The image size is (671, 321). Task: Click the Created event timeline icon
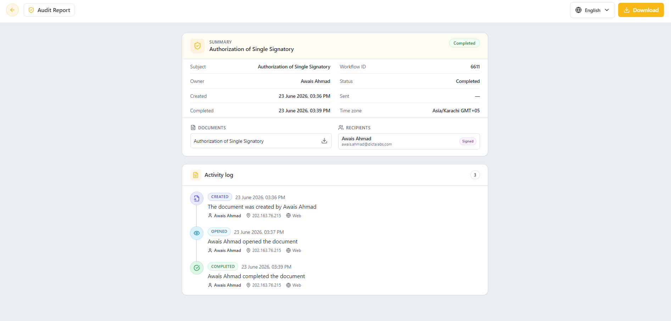(x=197, y=198)
